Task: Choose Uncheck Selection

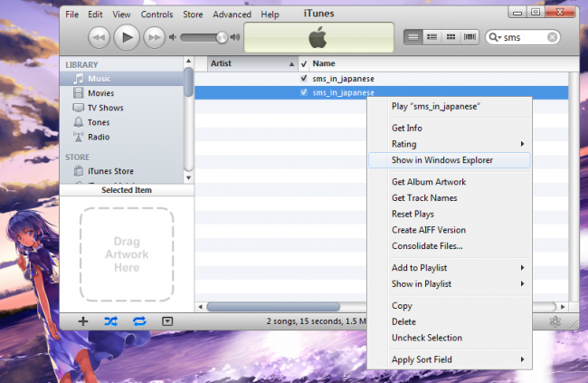Action: coord(450,338)
